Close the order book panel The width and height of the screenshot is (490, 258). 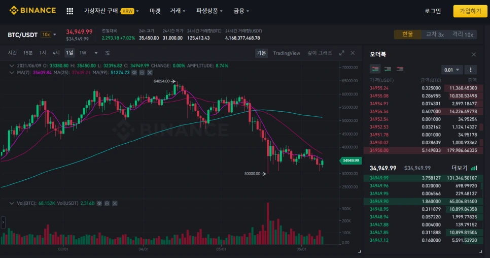(474, 54)
